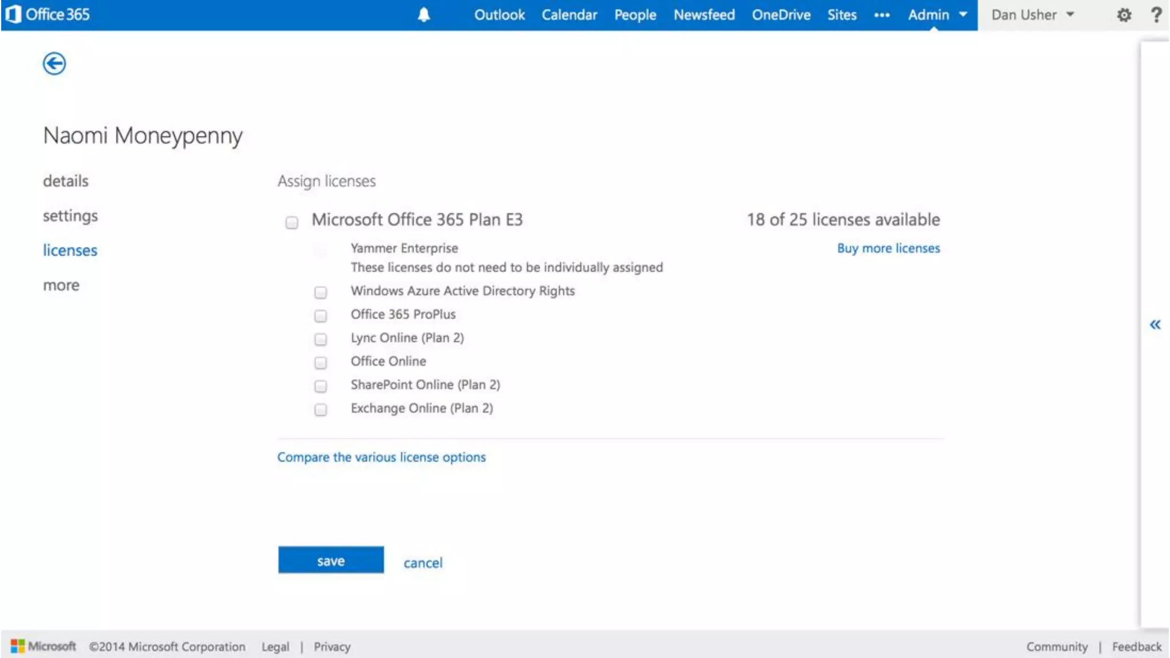Viewport: 1170px width, 658px height.
Task: Enable the Office 365 ProPlus license
Action: point(320,316)
